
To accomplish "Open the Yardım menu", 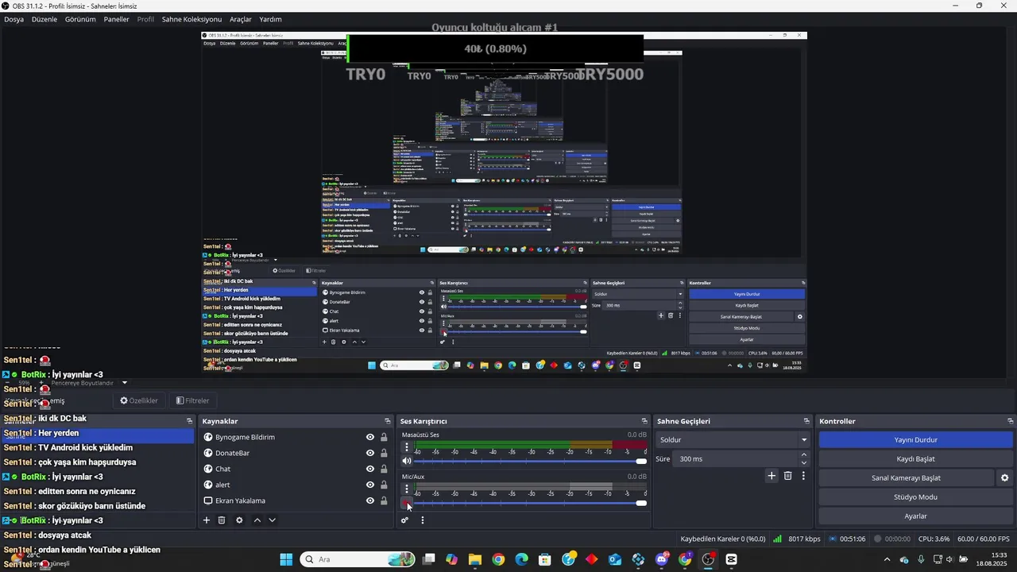I will (x=271, y=19).
